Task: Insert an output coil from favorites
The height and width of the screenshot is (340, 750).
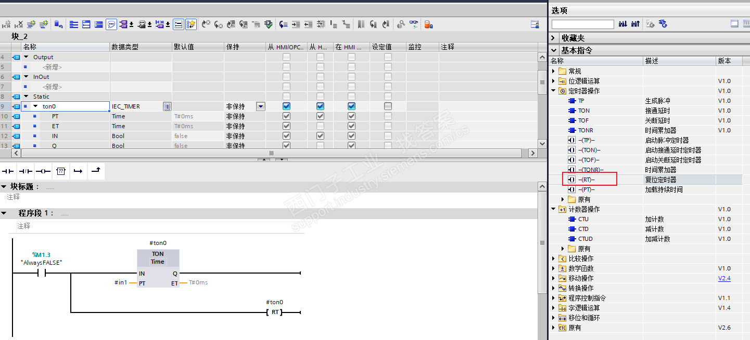Action: 43,171
